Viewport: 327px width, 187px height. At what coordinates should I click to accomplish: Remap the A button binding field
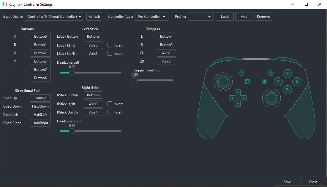[40, 36]
